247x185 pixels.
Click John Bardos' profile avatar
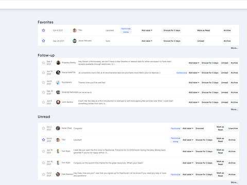pyautogui.click(x=58, y=102)
